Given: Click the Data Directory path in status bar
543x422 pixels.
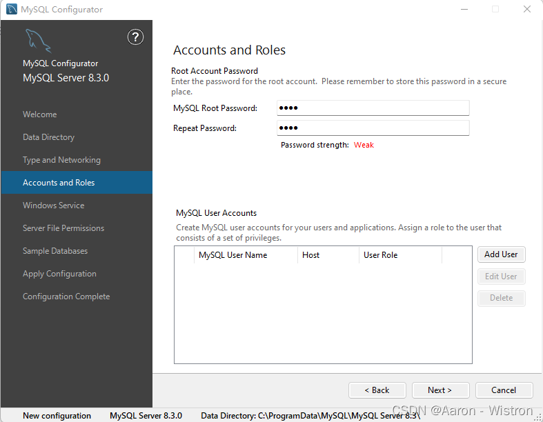Looking at the screenshot, I should pyautogui.click(x=310, y=415).
